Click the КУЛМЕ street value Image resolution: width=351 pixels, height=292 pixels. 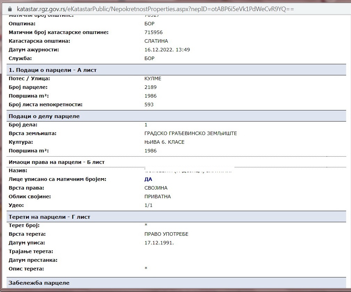[x=153, y=78]
